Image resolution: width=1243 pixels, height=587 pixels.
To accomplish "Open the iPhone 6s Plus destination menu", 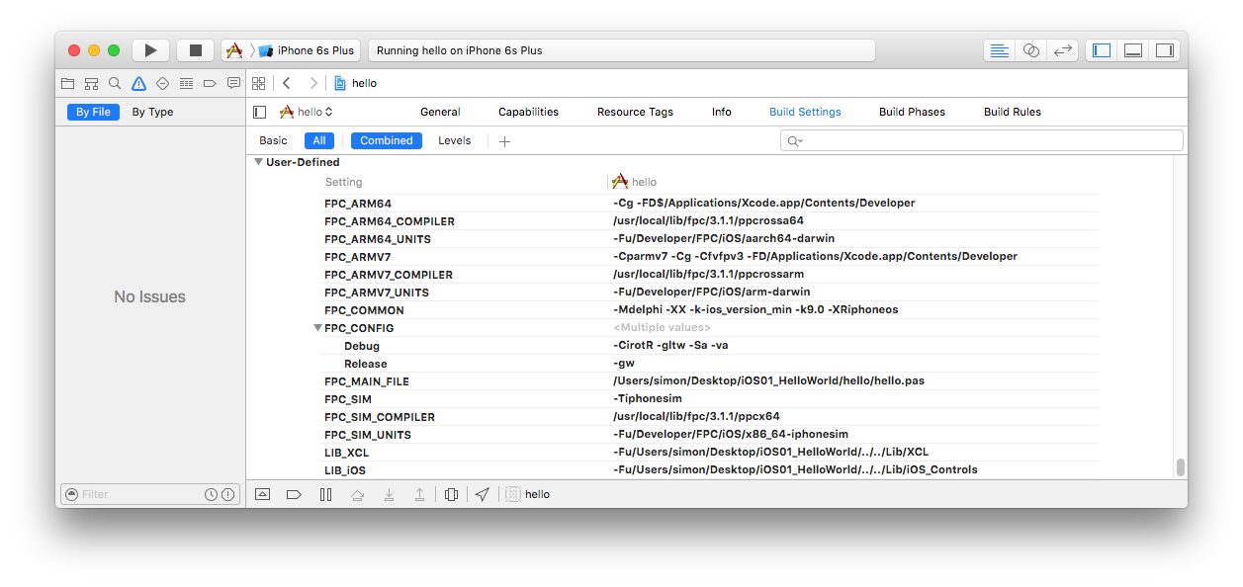I will pos(307,50).
